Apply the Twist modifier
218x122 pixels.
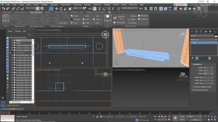coord(74,23)
